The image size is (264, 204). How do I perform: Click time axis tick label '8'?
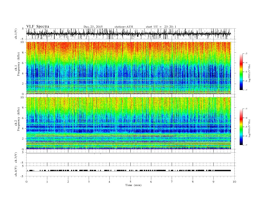[193, 182]
